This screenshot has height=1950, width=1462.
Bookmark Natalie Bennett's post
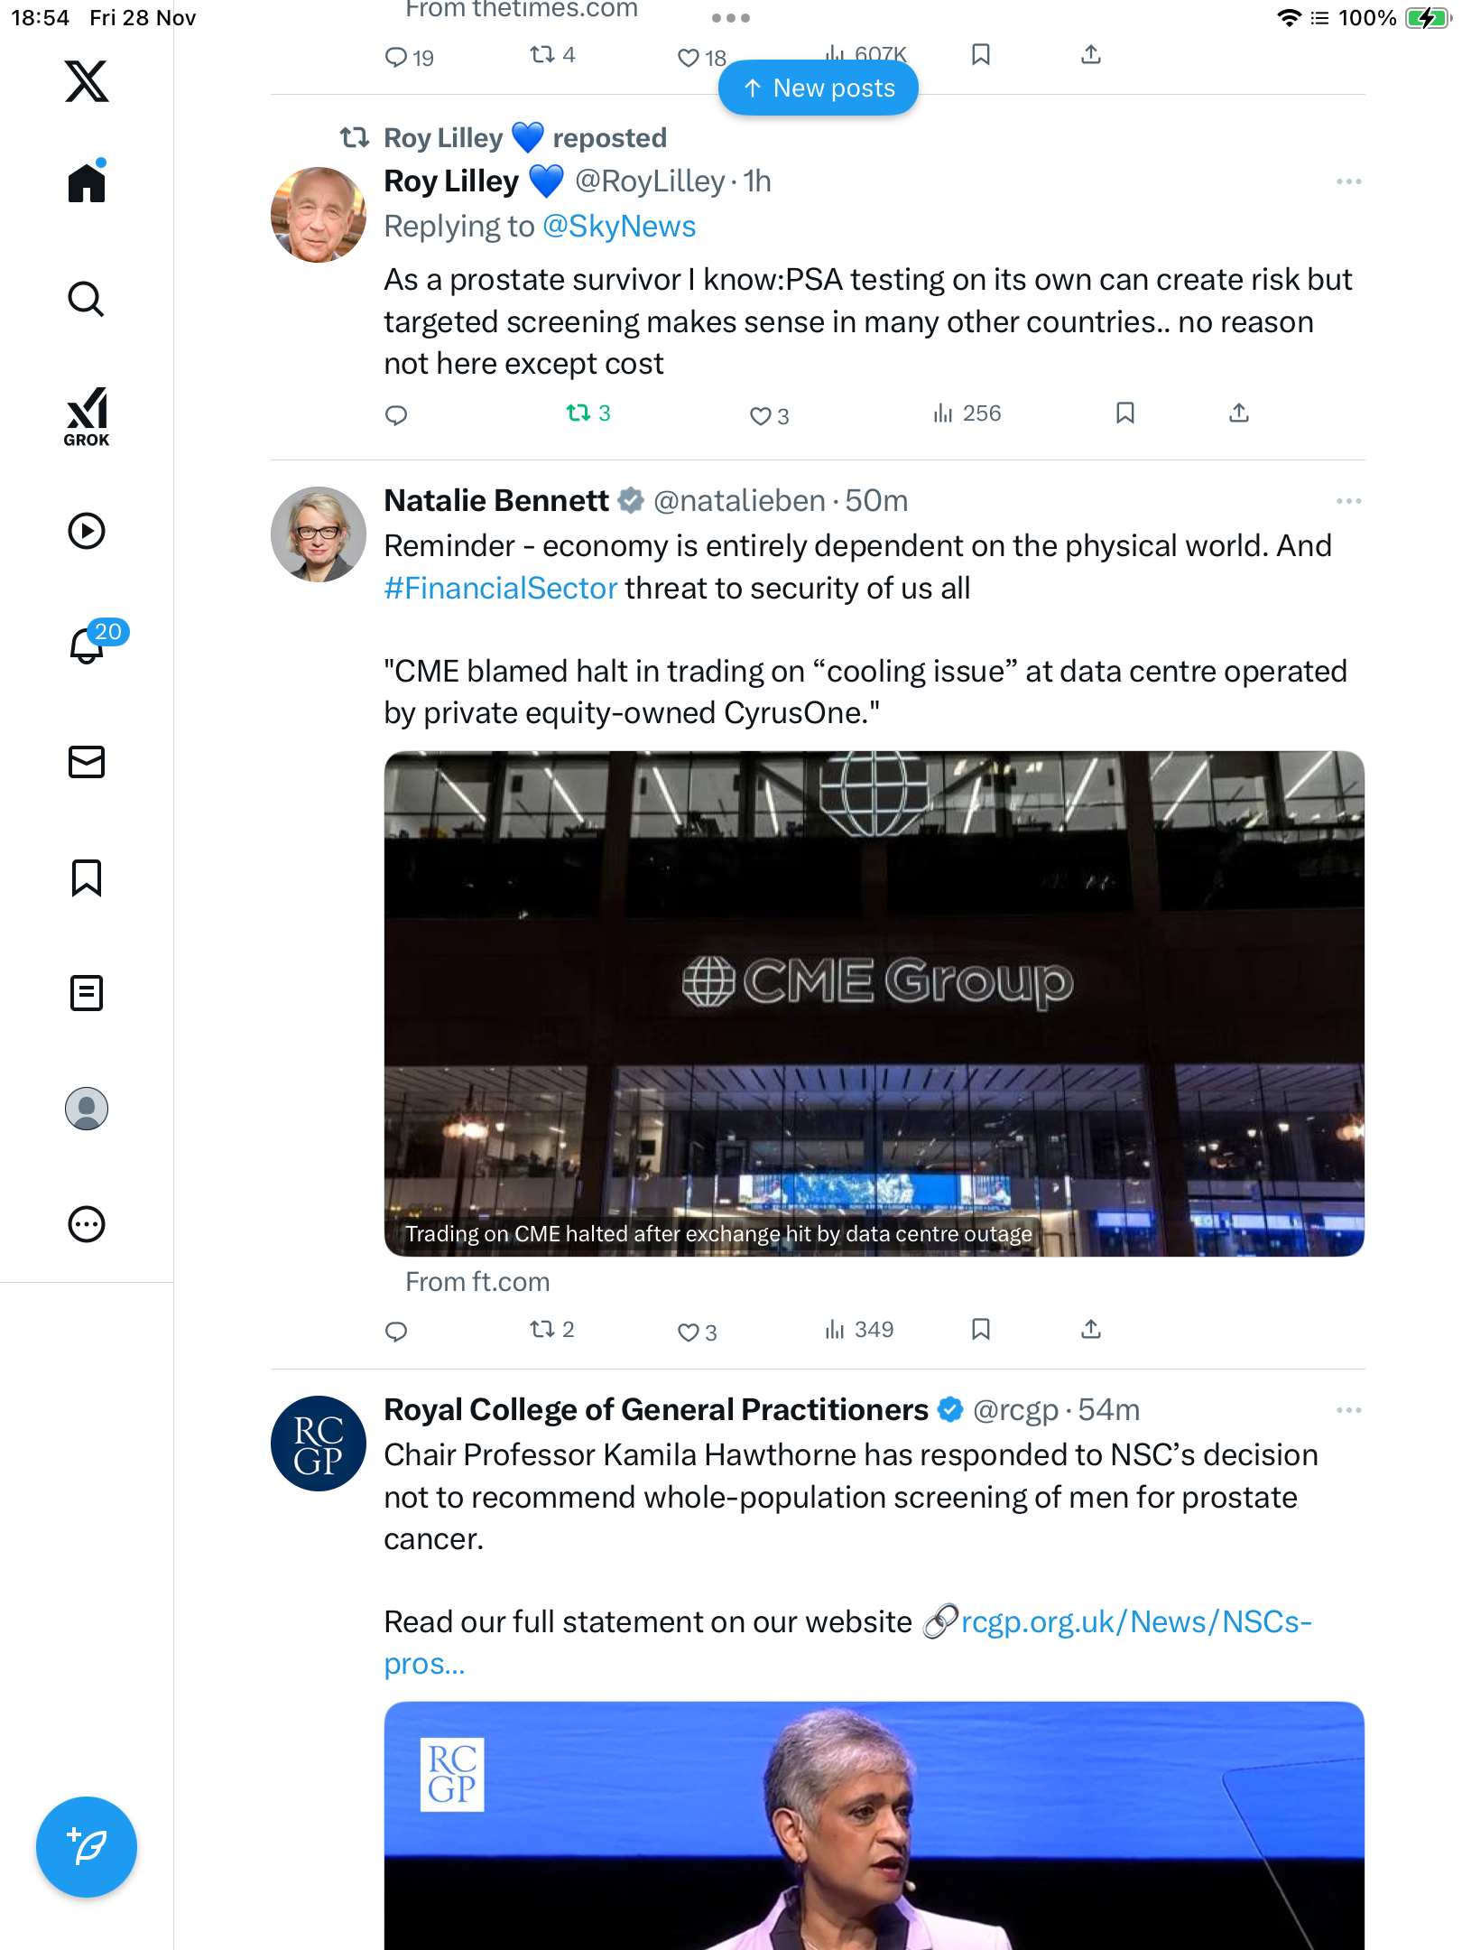pos(980,1329)
